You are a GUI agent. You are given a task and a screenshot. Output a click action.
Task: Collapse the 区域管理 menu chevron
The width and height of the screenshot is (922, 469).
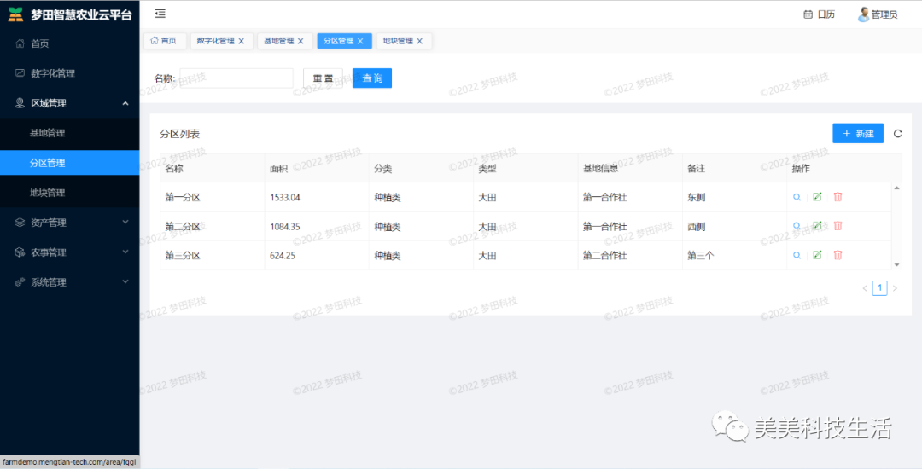pos(125,103)
